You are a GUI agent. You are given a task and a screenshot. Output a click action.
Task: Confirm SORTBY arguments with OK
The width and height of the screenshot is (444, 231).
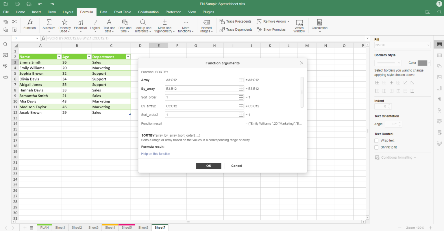coord(209,166)
